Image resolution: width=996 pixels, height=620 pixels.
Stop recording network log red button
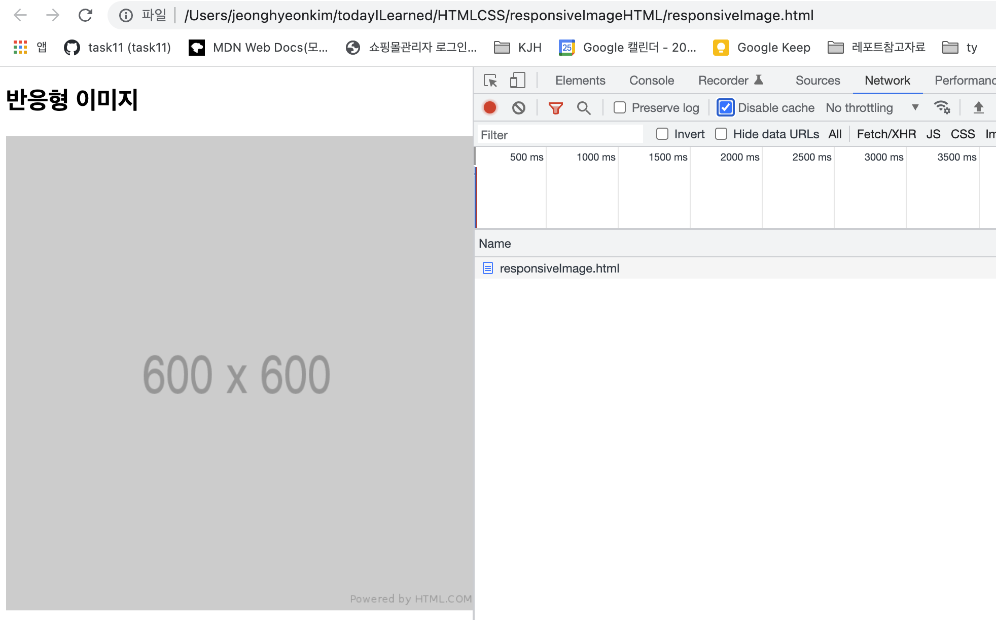tap(490, 108)
